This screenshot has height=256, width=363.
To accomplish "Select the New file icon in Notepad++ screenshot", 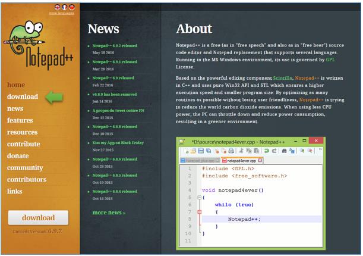I will pyautogui.click(x=186, y=151).
